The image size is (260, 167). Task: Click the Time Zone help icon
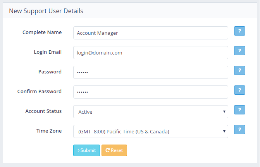click(x=239, y=130)
